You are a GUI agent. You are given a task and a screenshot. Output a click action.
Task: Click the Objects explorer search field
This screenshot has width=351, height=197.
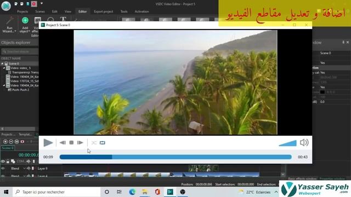[x=20, y=51]
